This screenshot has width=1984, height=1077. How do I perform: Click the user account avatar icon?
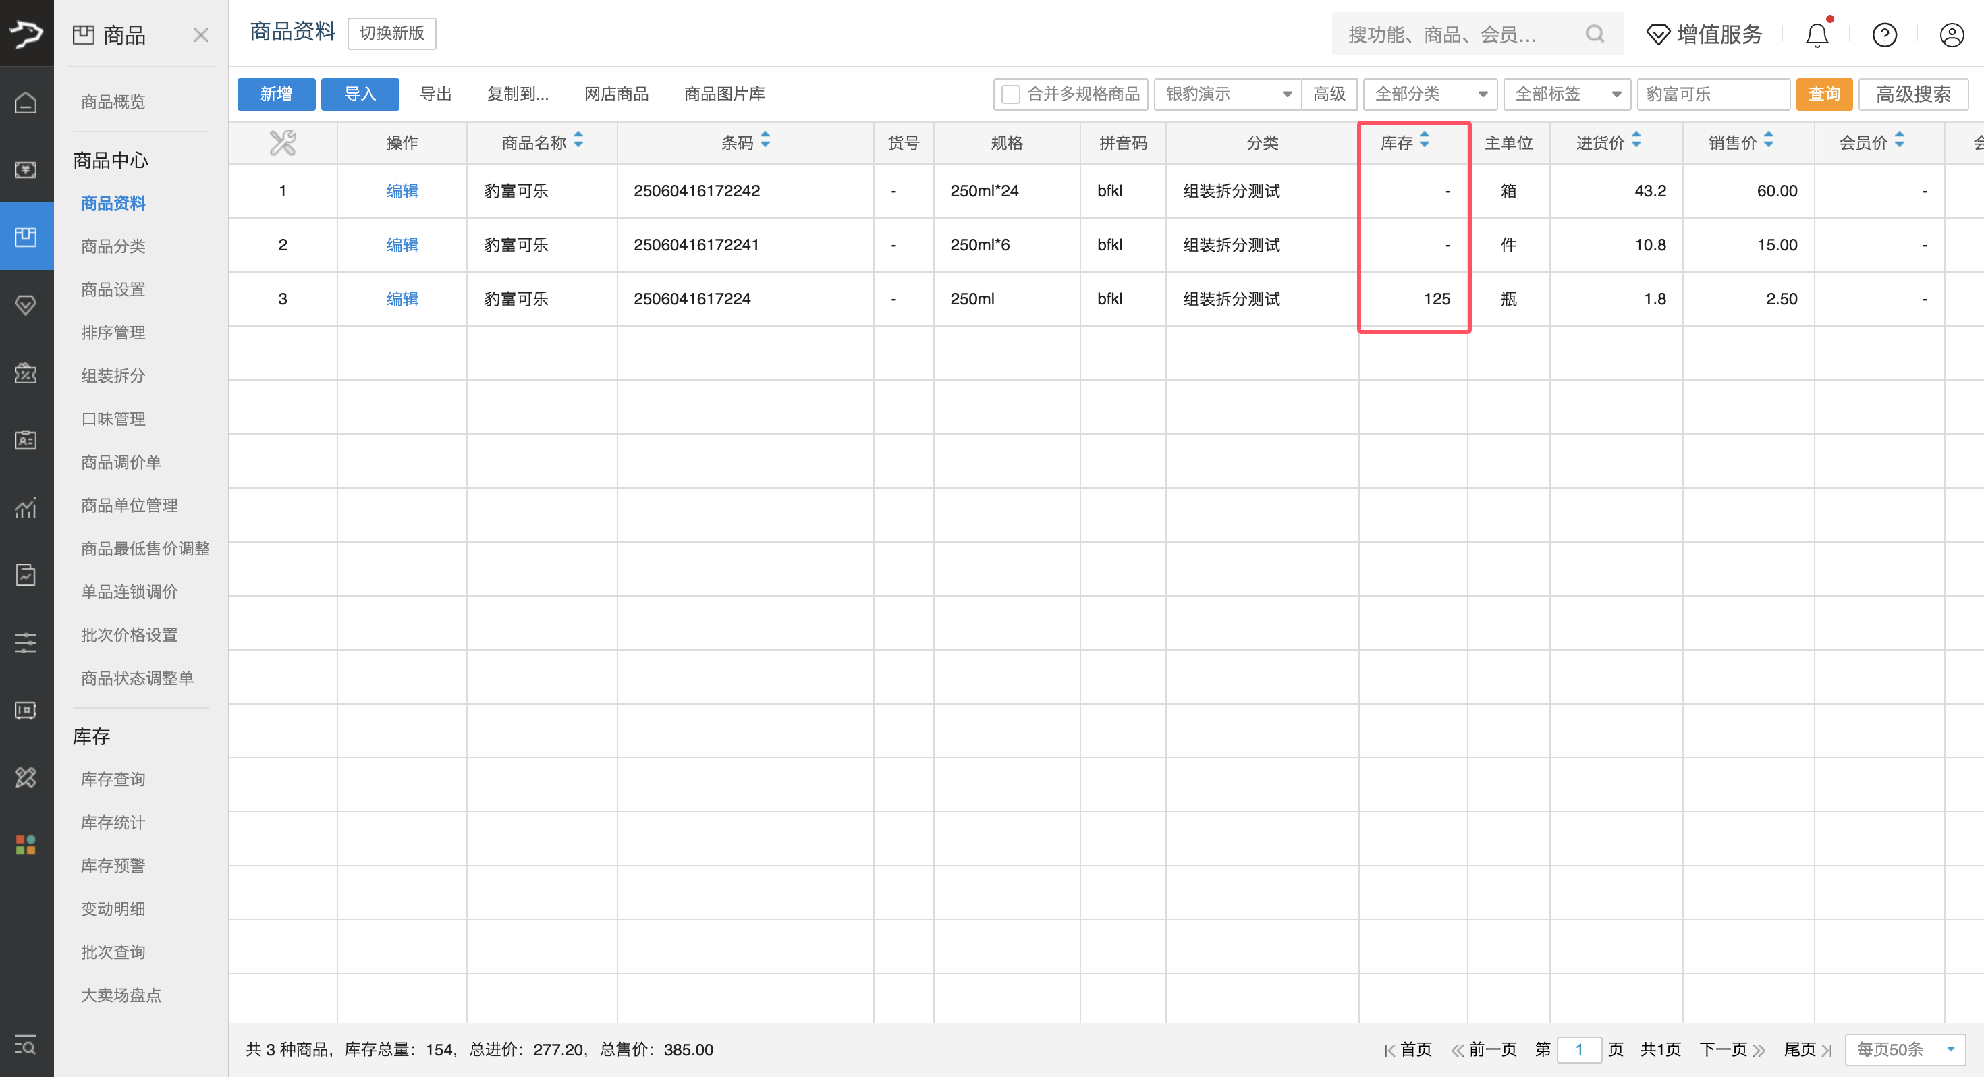(x=1951, y=34)
